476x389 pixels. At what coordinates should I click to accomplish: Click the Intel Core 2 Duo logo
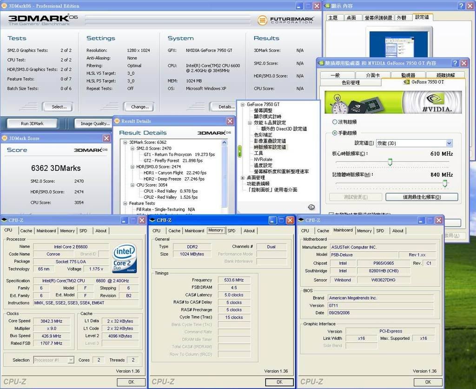pyautogui.click(x=124, y=259)
